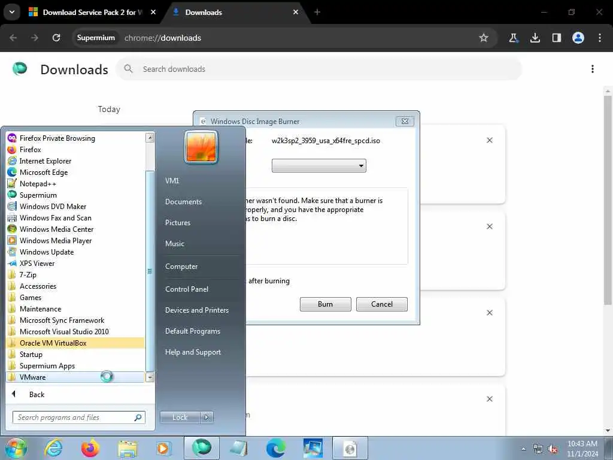Reload the downloads page
Screen dimensions: 613x460
pyautogui.click(x=56, y=38)
